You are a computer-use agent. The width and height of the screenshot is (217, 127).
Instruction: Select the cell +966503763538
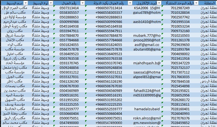click(109, 58)
